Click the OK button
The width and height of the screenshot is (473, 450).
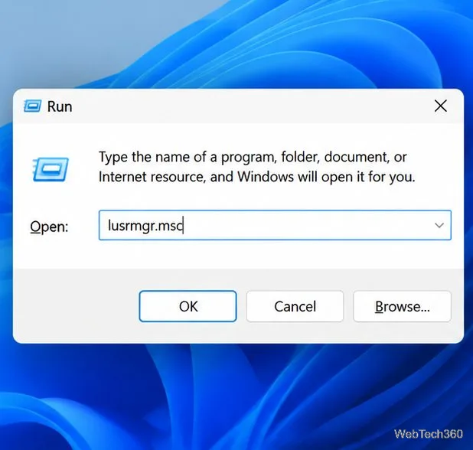pos(188,306)
